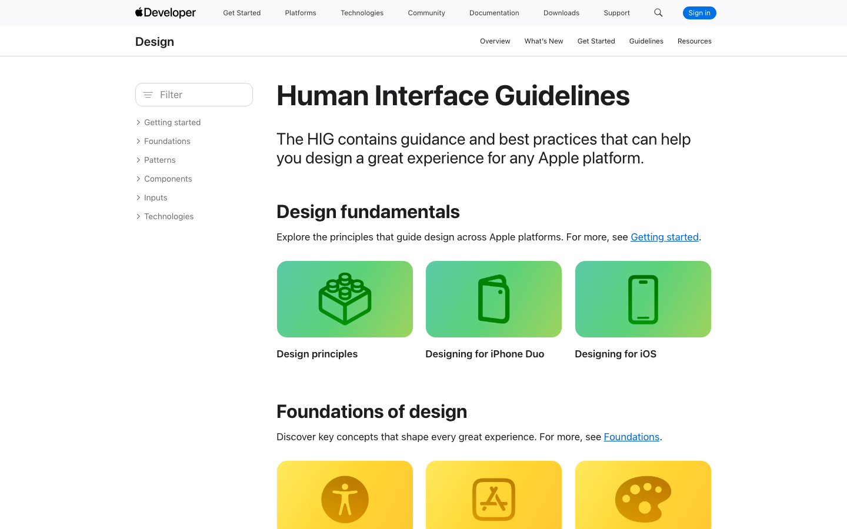Open the Design principles building-block card

[x=345, y=299]
